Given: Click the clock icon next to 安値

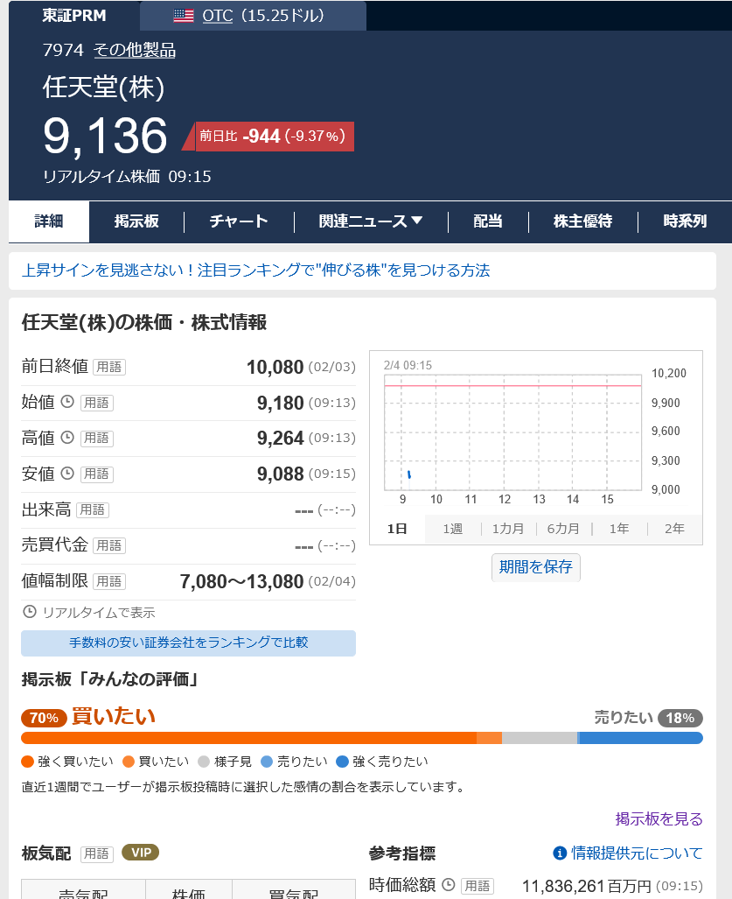Looking at the screenshot, I should click(x=67, y=474).
